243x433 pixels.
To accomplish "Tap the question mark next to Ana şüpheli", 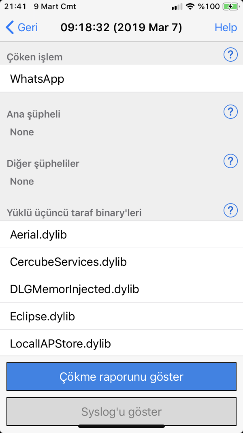I will tap(230, 111).
